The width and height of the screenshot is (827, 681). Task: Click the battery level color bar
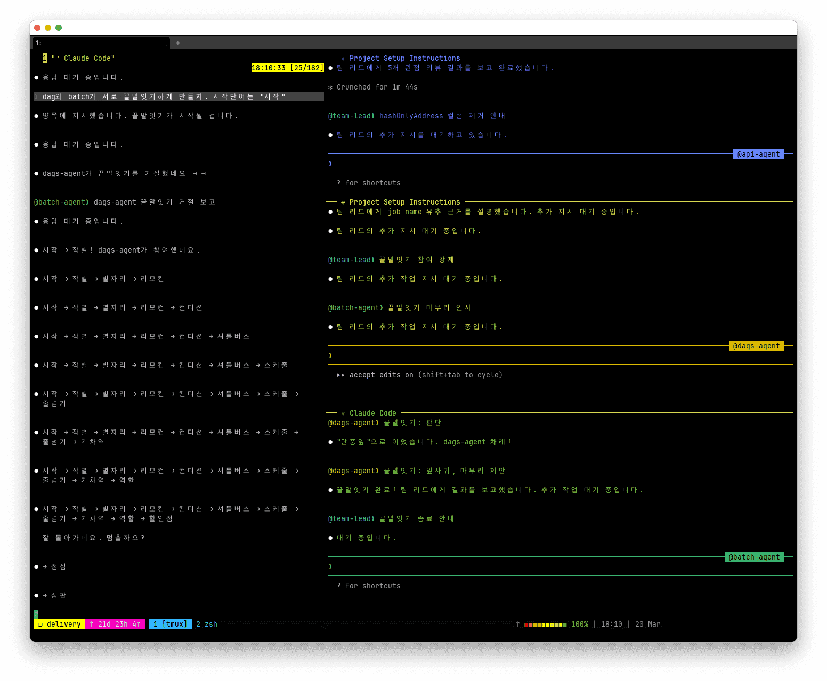(x=545, y=625)
